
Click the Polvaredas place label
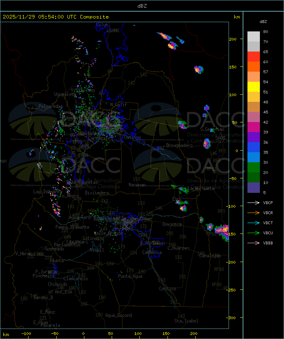click(x=51, y=106)
